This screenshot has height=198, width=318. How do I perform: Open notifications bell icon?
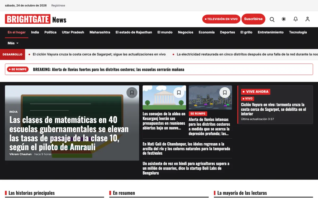click(x=295, y=19)
